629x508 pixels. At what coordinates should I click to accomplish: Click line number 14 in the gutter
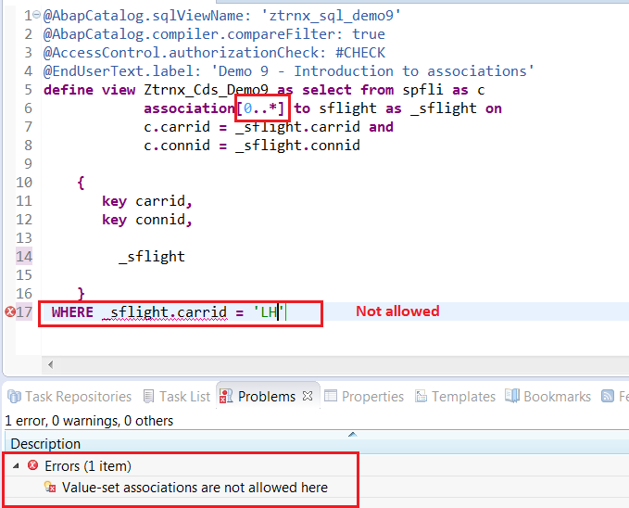click(x=24, y=256)
